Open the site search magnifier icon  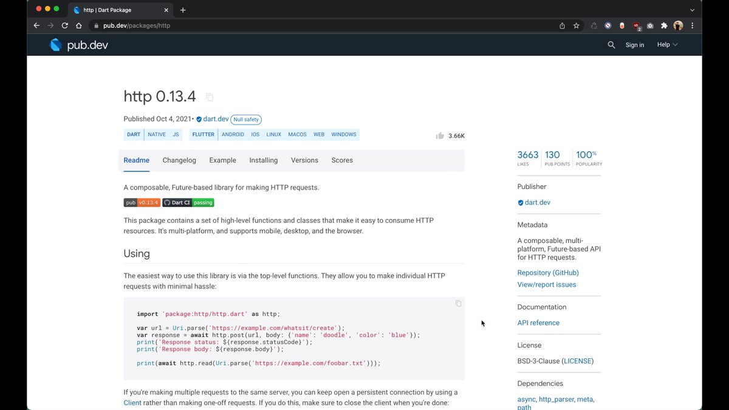point(611,45)
